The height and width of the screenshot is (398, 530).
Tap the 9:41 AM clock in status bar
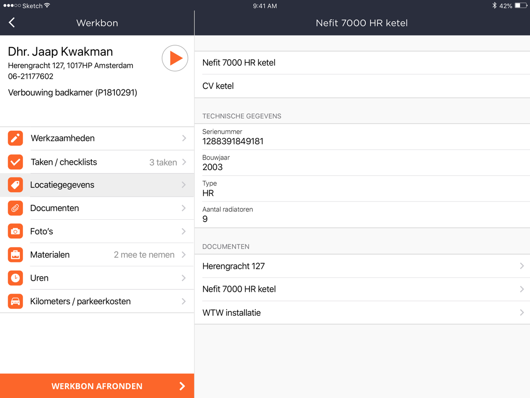pos(265,6)
